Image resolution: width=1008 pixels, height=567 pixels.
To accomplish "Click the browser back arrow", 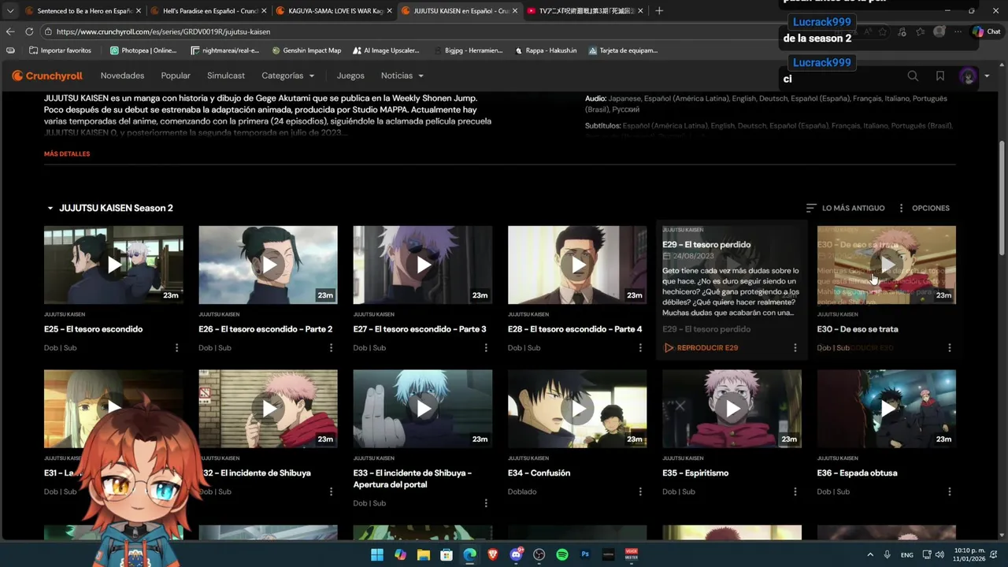I will [10, 31].
